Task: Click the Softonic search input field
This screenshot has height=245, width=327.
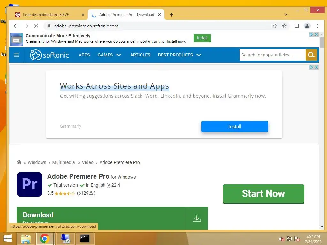Action: (x=272, y=55)
